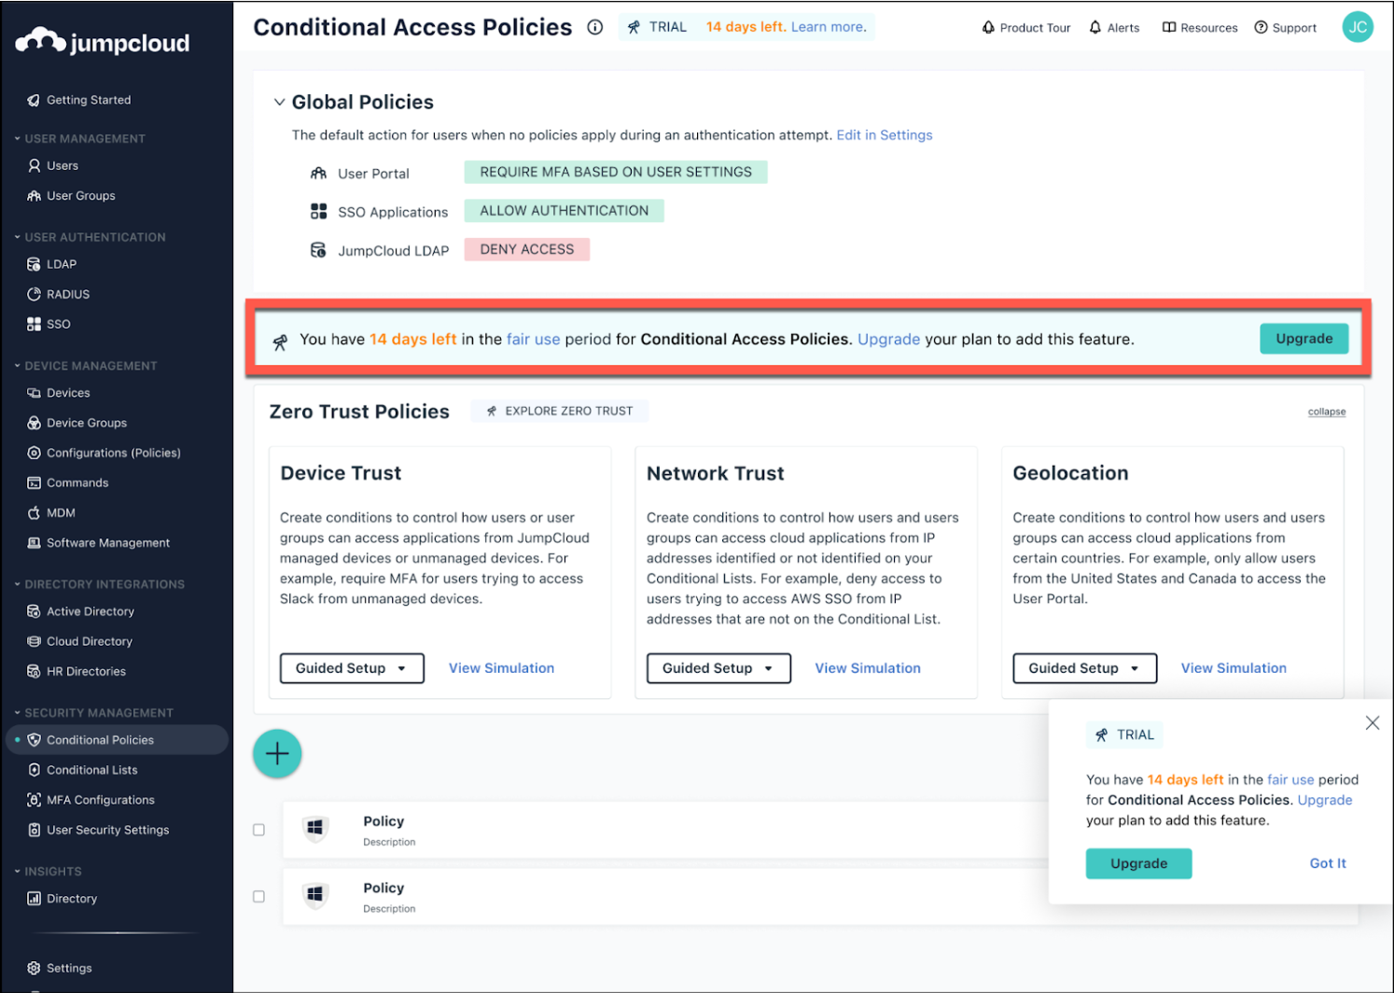Open User Security Settings from the sidebar
Viewport: 1394px width, 993px height.
point(108,829)
